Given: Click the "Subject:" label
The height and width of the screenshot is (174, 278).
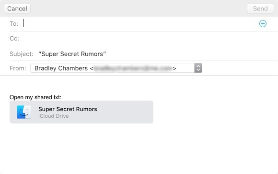Looking at the screenshot, I should point(22,54).
